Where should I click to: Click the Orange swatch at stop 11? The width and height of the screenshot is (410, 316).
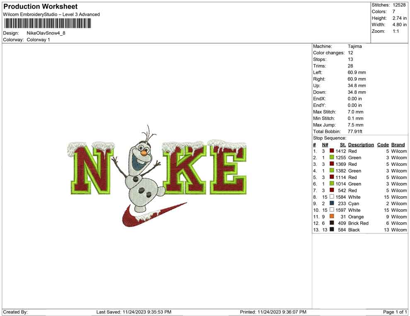331,216
